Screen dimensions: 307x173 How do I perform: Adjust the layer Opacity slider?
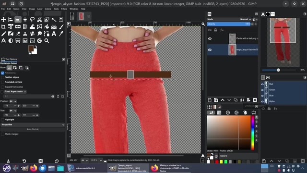pyautogui.click(x=229, y=24)
